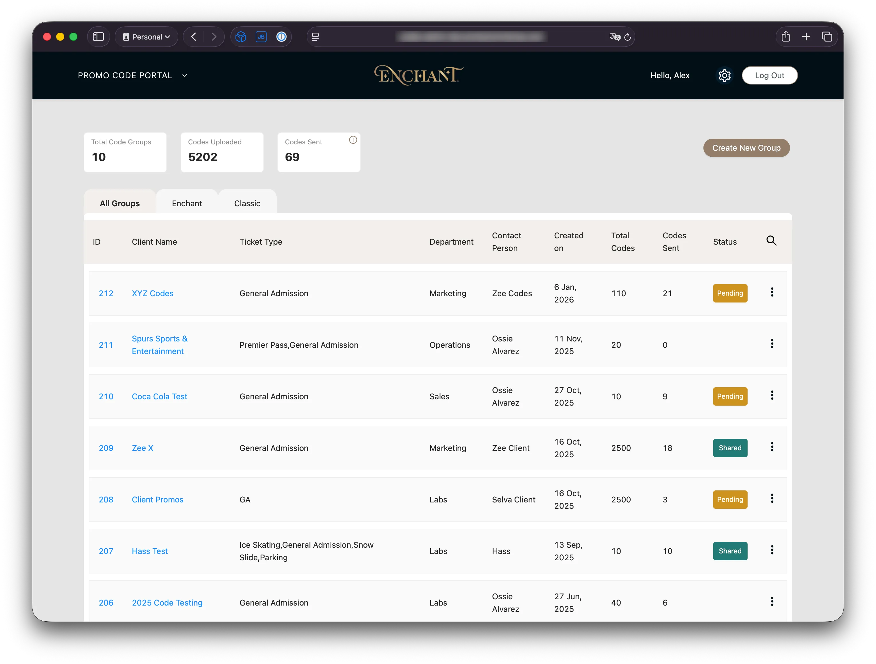Reload the current page

[628, 37]
